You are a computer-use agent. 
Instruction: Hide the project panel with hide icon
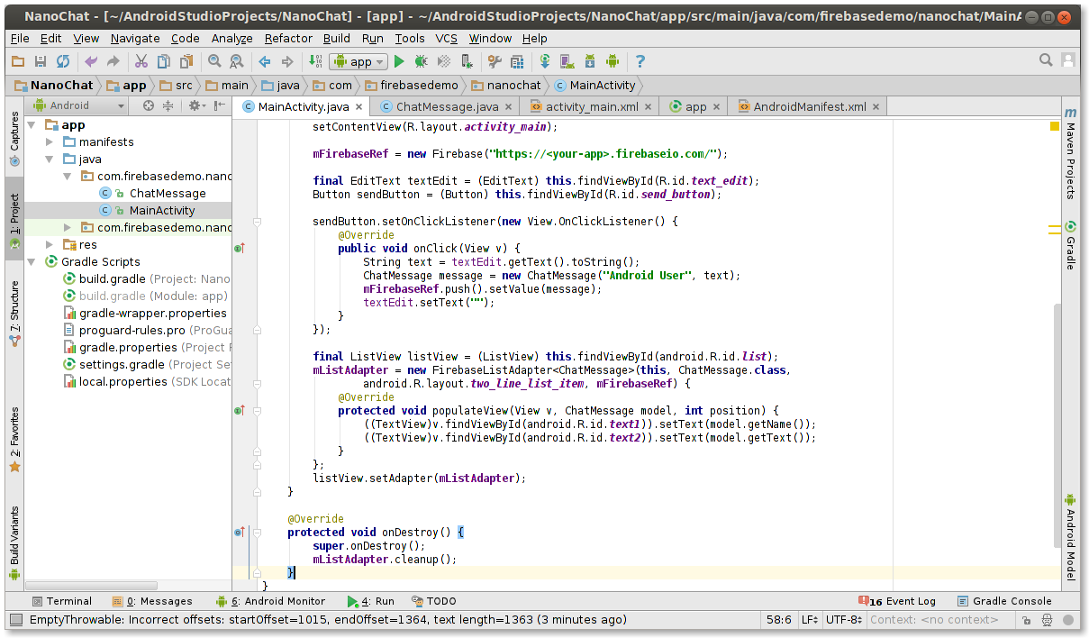[x=221, y=105]
